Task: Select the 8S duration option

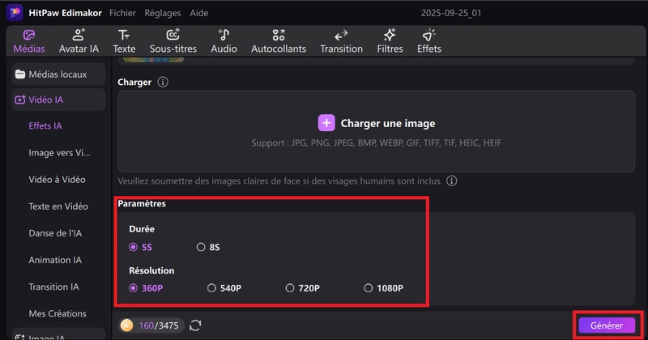Action: click(x=201, y=247)
